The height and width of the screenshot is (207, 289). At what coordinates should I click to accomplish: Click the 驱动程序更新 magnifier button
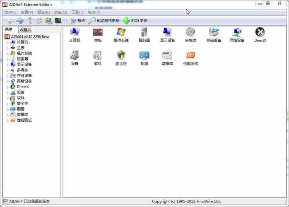coord(104,21)
